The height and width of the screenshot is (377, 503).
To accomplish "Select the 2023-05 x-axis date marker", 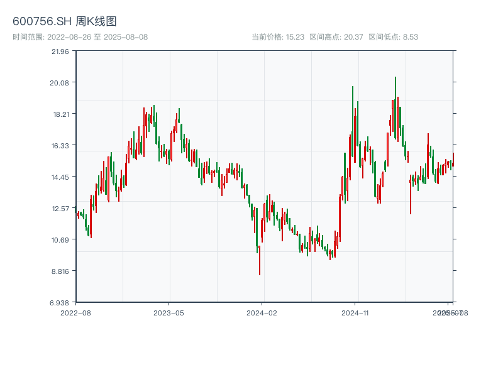I will click(x=169, y=312).
